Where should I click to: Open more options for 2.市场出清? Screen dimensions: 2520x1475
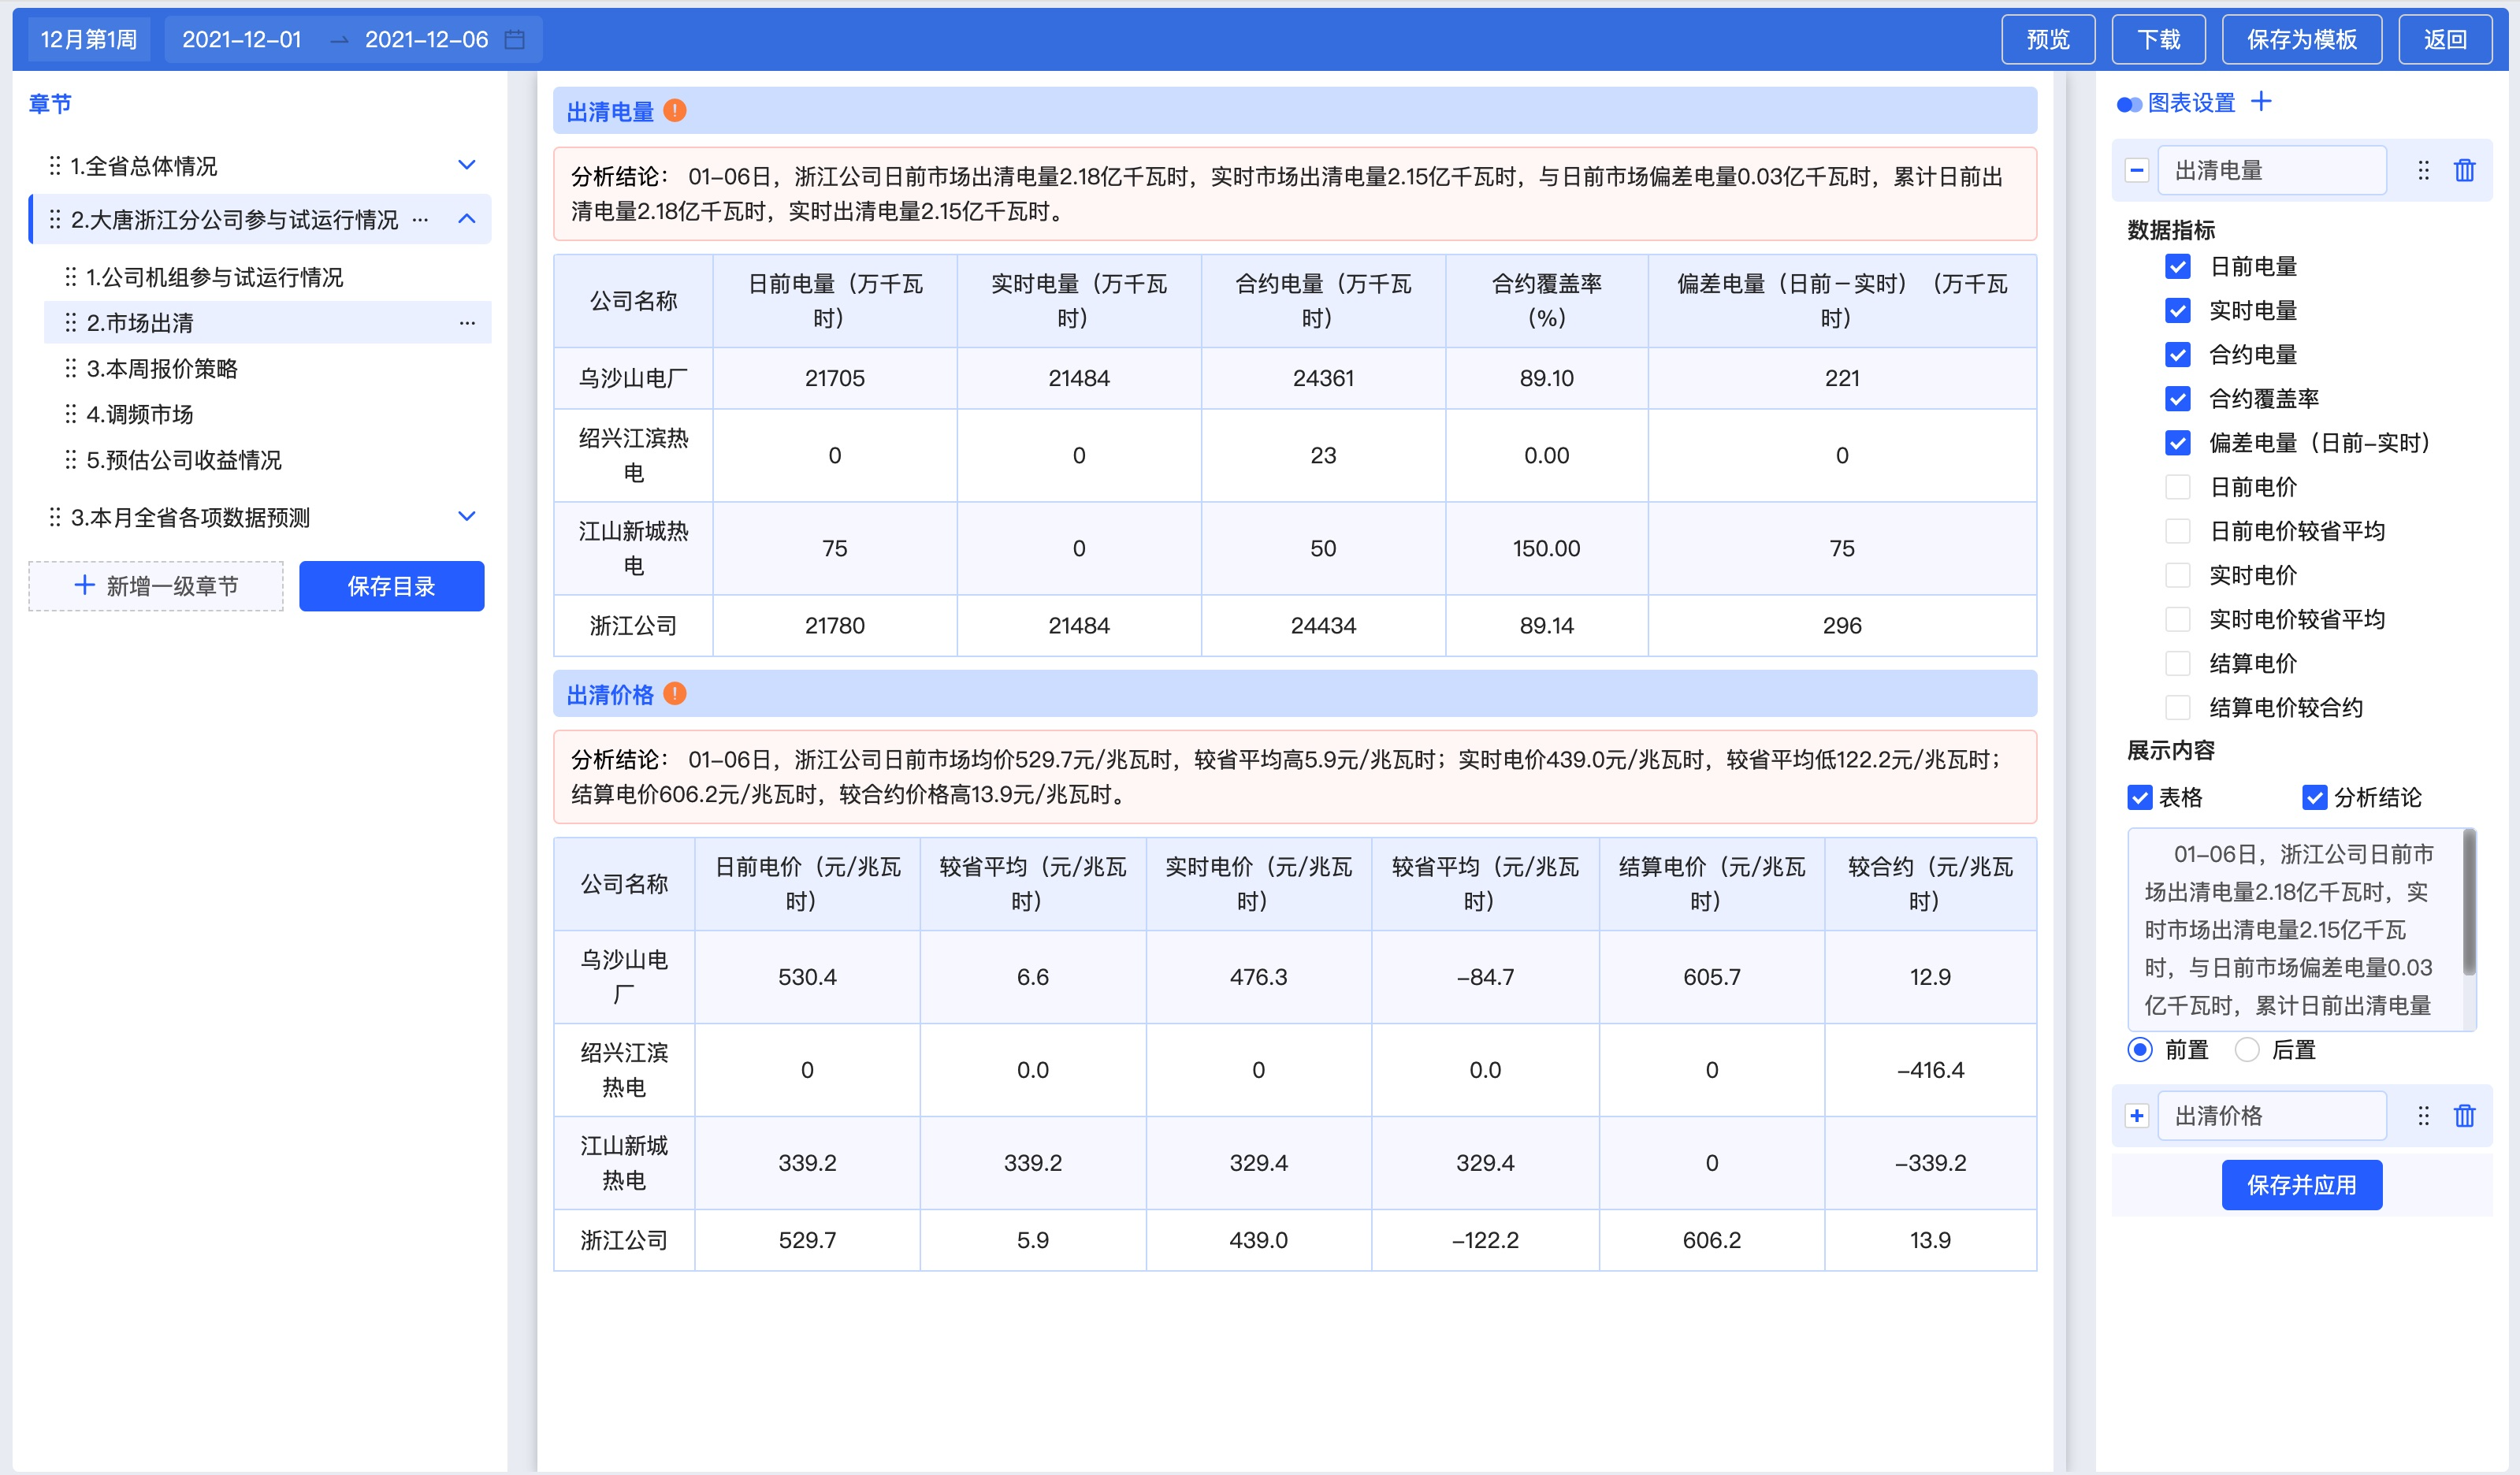[x=467, y=323]
